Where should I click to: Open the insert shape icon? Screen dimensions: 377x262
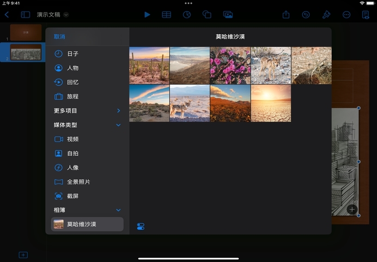207,15
